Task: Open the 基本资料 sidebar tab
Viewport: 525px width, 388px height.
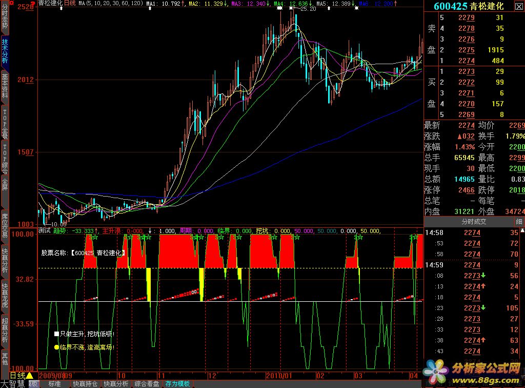Action: click(5, 86)
